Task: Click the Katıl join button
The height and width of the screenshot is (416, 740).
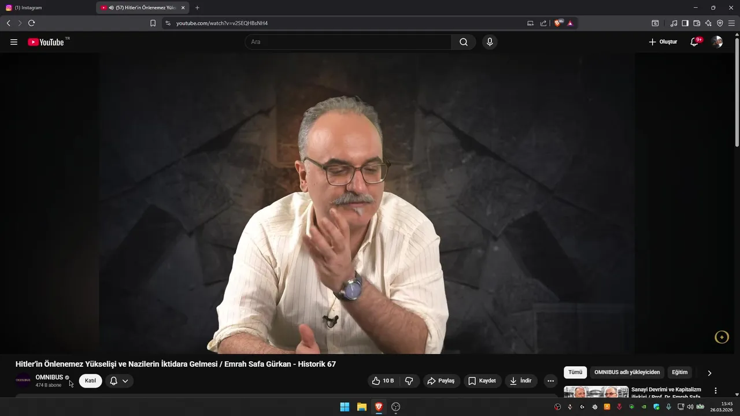Action: (90, 381)
